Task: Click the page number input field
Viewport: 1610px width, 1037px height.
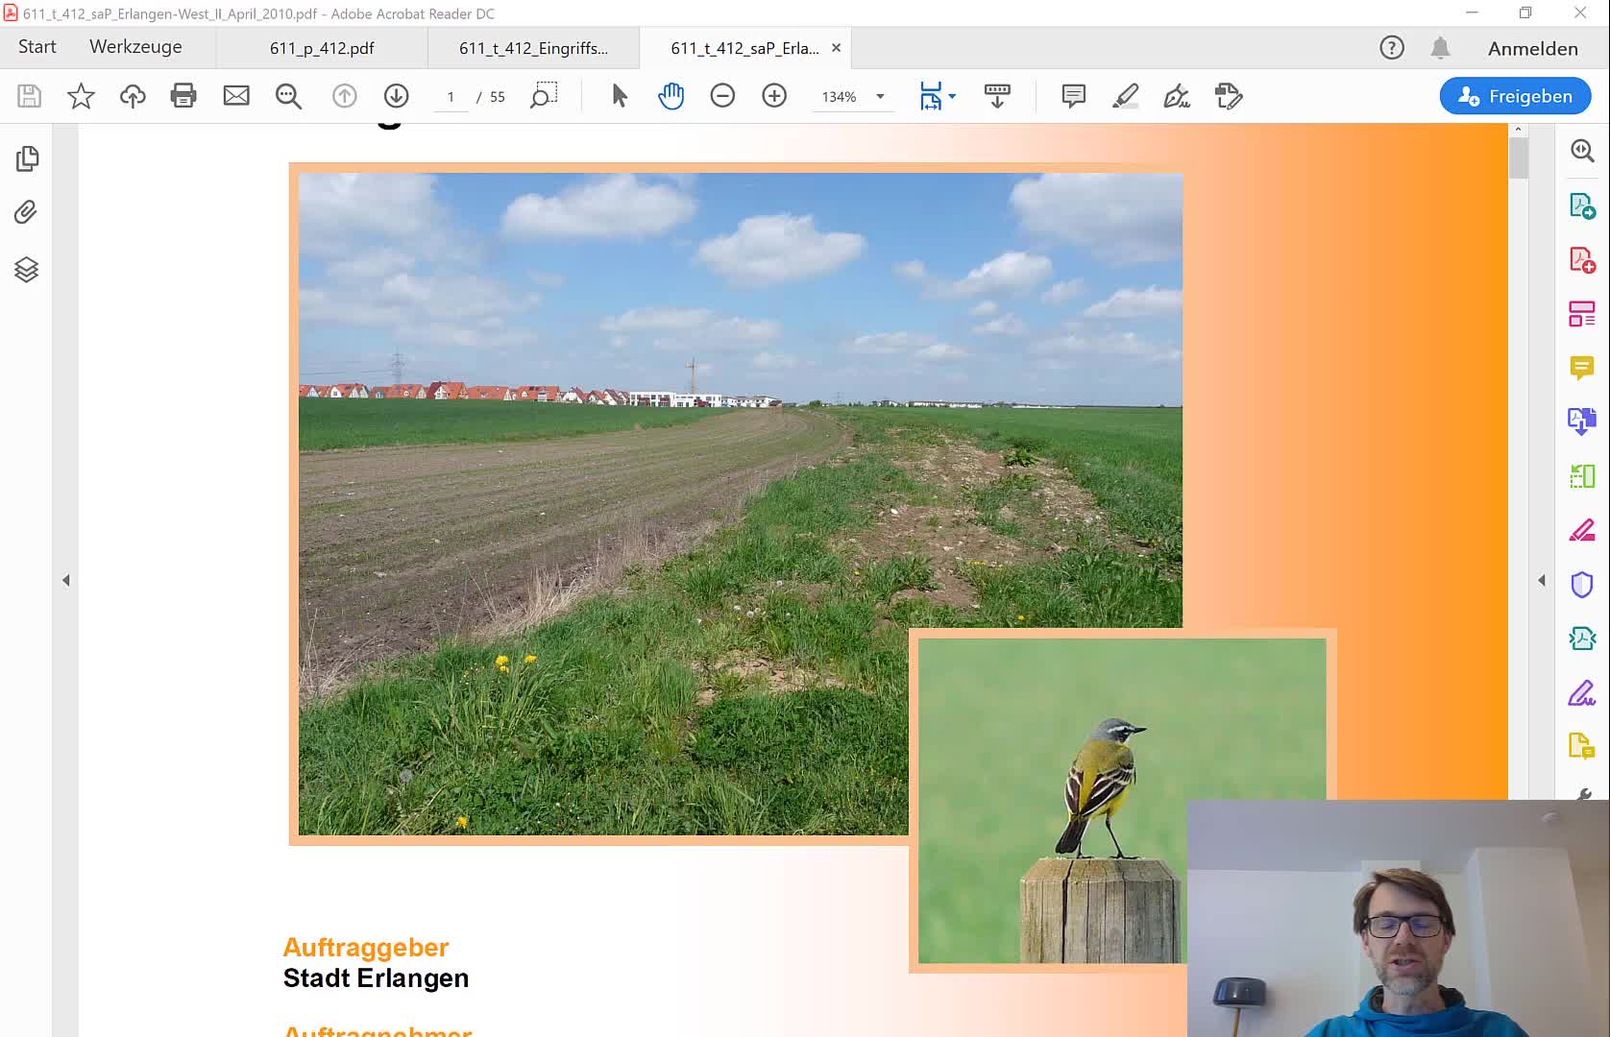Action: 451,96
